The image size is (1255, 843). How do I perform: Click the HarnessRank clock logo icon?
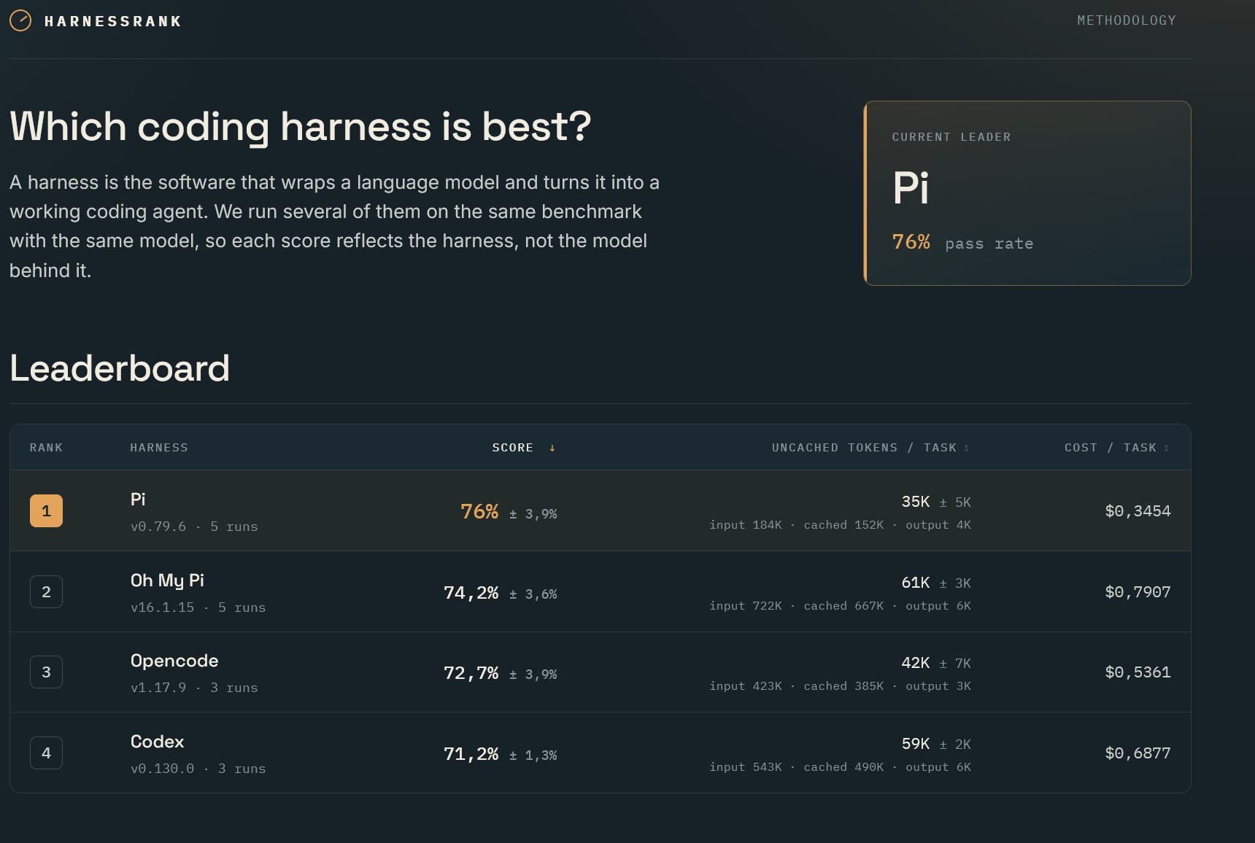coord(20,20)
